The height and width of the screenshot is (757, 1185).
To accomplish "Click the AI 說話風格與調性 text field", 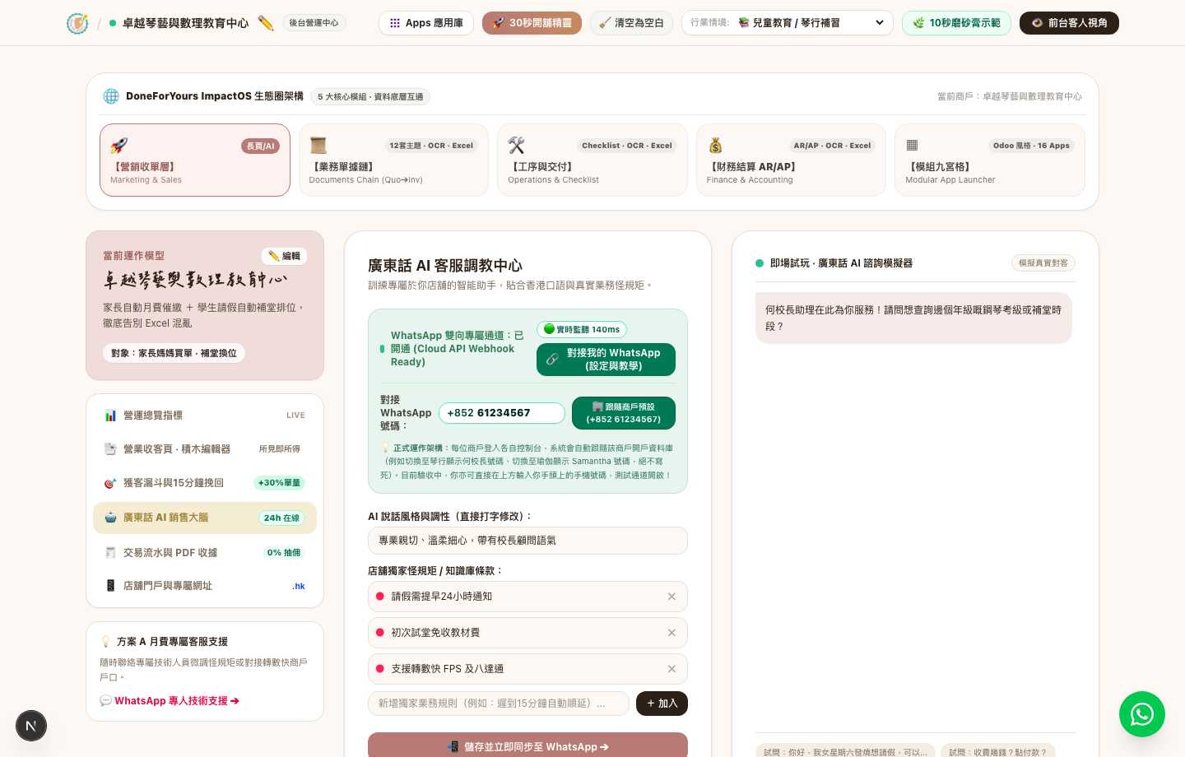I will (x=527, y=541).
